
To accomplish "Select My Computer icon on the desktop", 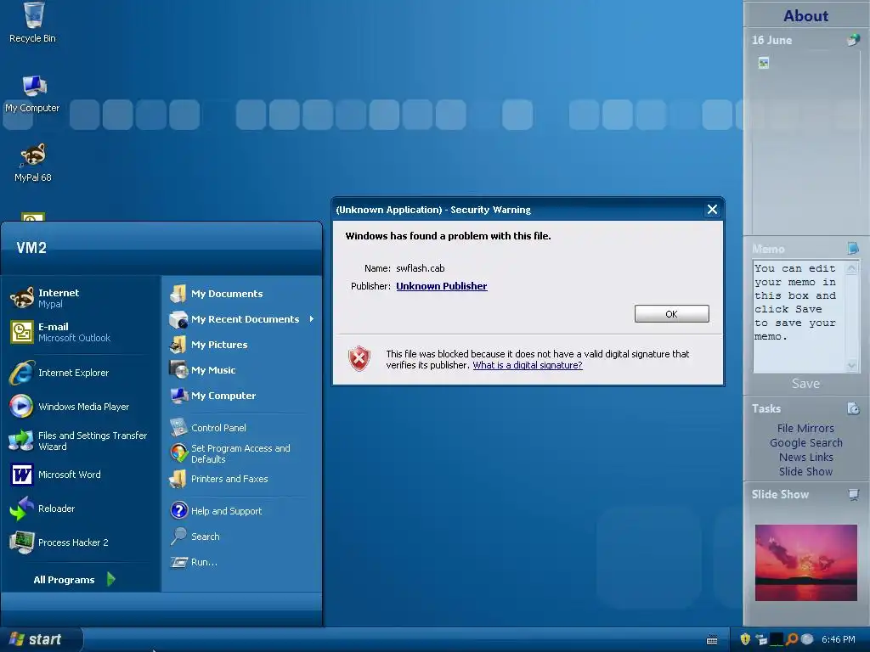I will coord(33,93).
